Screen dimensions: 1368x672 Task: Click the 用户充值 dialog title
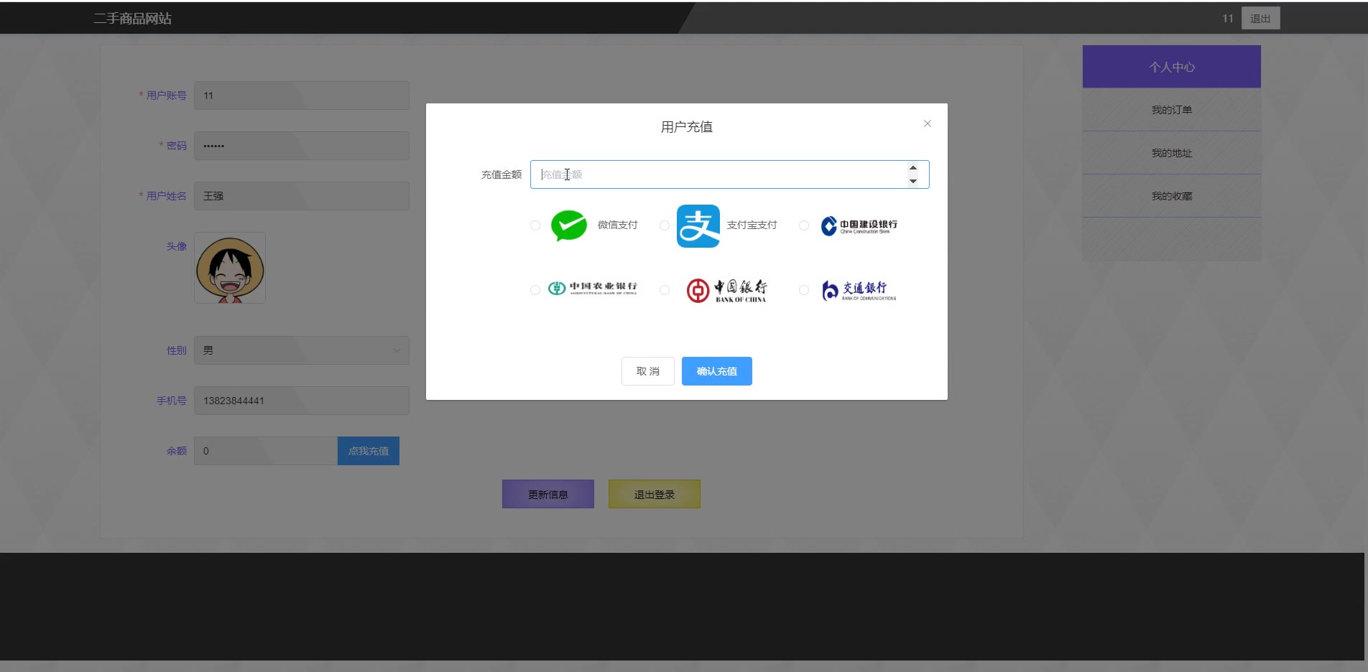click(687, 127)
